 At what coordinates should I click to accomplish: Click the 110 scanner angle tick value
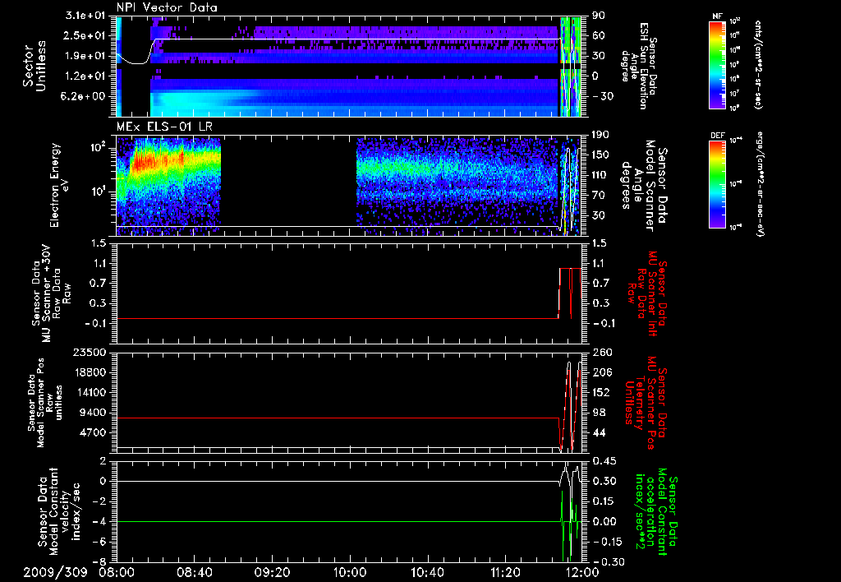[x=600, y=175]
